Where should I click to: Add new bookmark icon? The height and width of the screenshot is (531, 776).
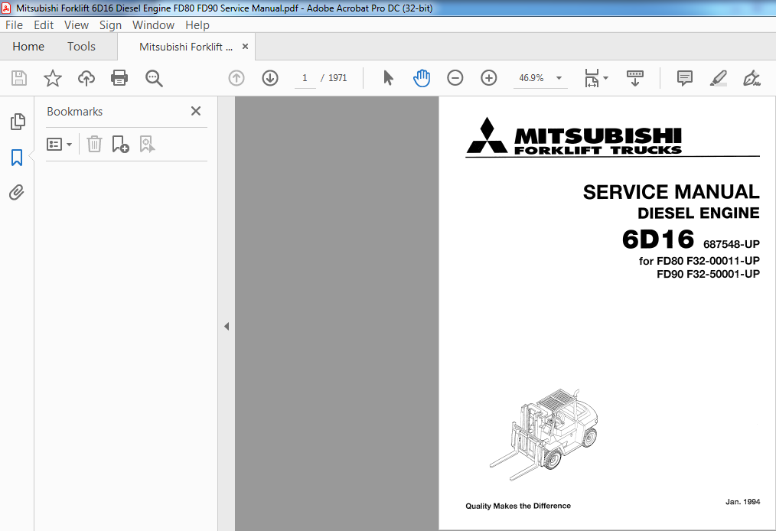120,144
